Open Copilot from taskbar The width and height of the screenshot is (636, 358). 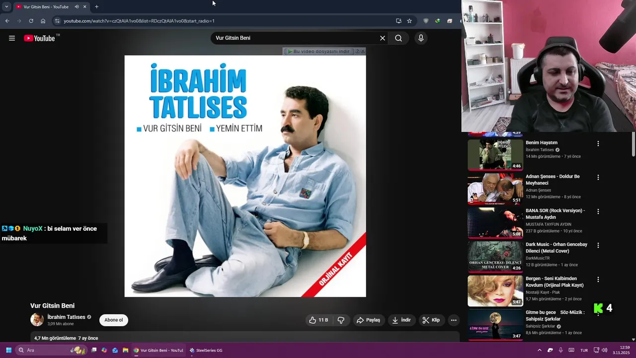tap(104, 350)
